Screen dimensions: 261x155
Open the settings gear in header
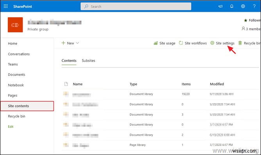tap(243, 6)
